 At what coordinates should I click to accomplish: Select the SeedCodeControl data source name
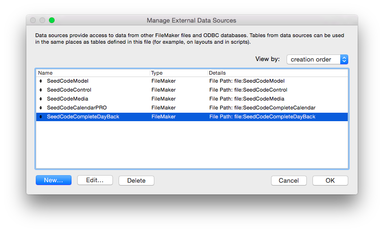(69, 90)
